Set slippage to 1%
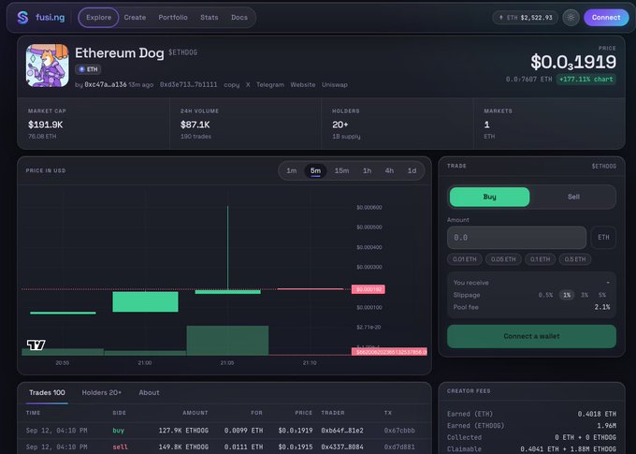 (x=567, y=295)
